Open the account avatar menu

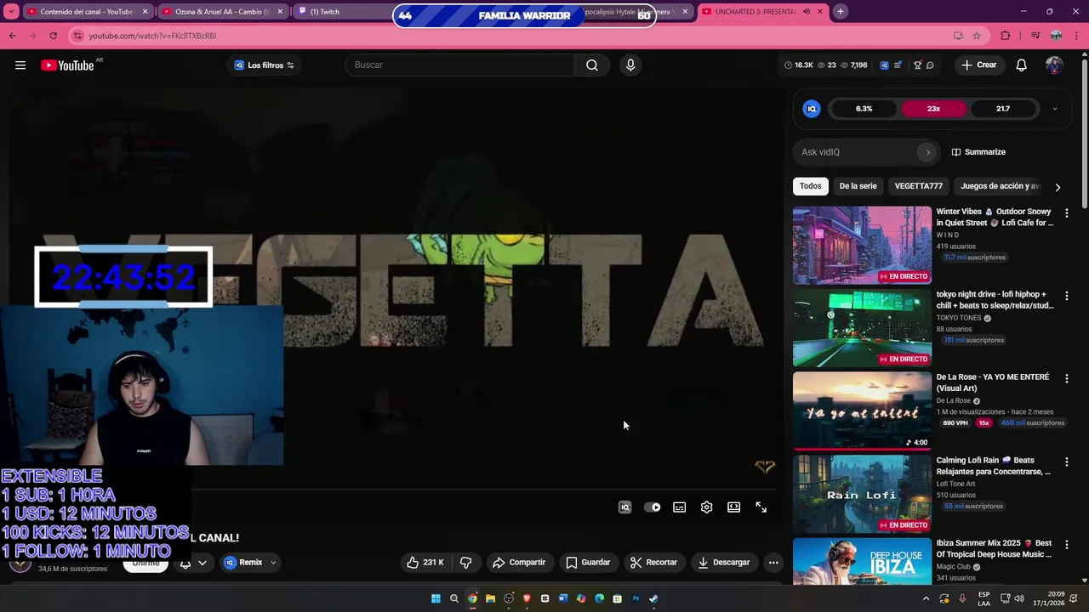1054,65
